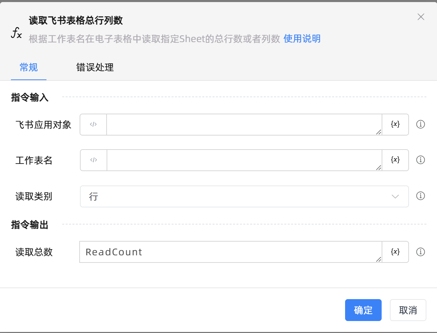Open variable picker {x} for 读取总数
The image size is (437, 333).
pos(395,252)
